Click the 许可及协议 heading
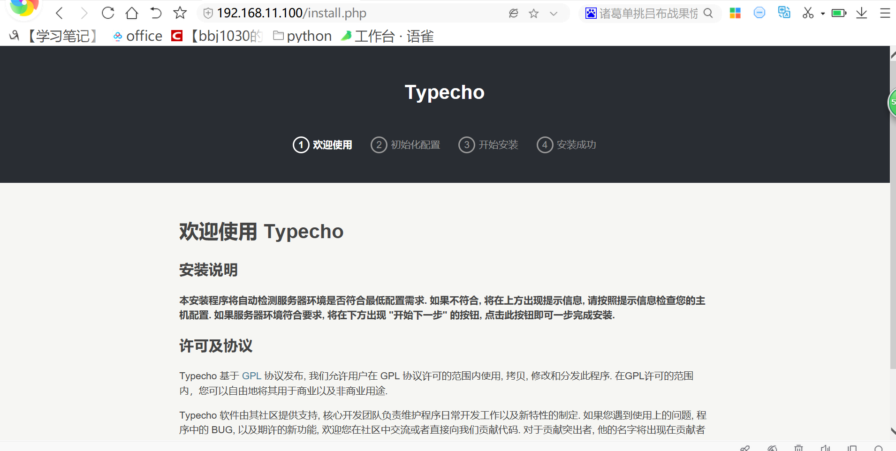 tap(216, 346)
